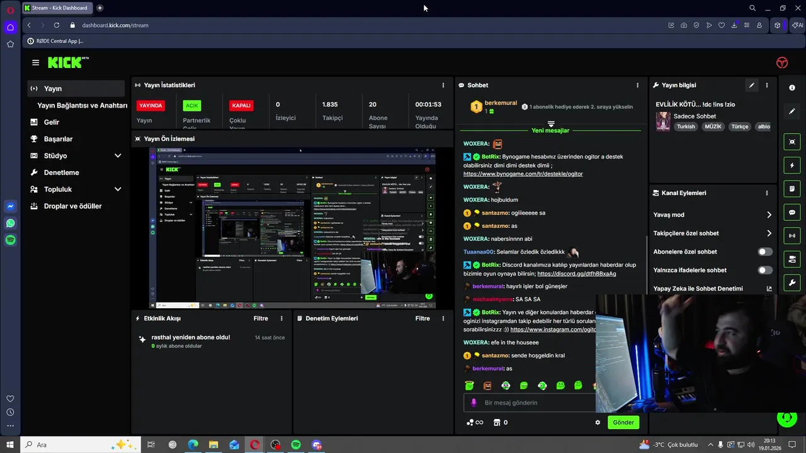Enable Abonelere özel sohbet switch
This screenshot has width=806, height=453.
click(765, 252)
